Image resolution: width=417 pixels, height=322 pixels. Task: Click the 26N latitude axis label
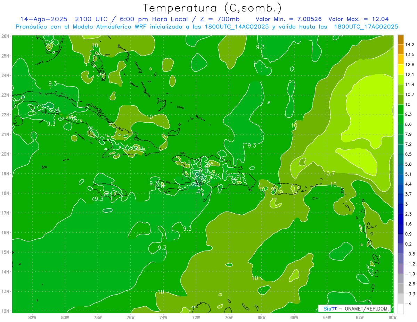(5, 36)
